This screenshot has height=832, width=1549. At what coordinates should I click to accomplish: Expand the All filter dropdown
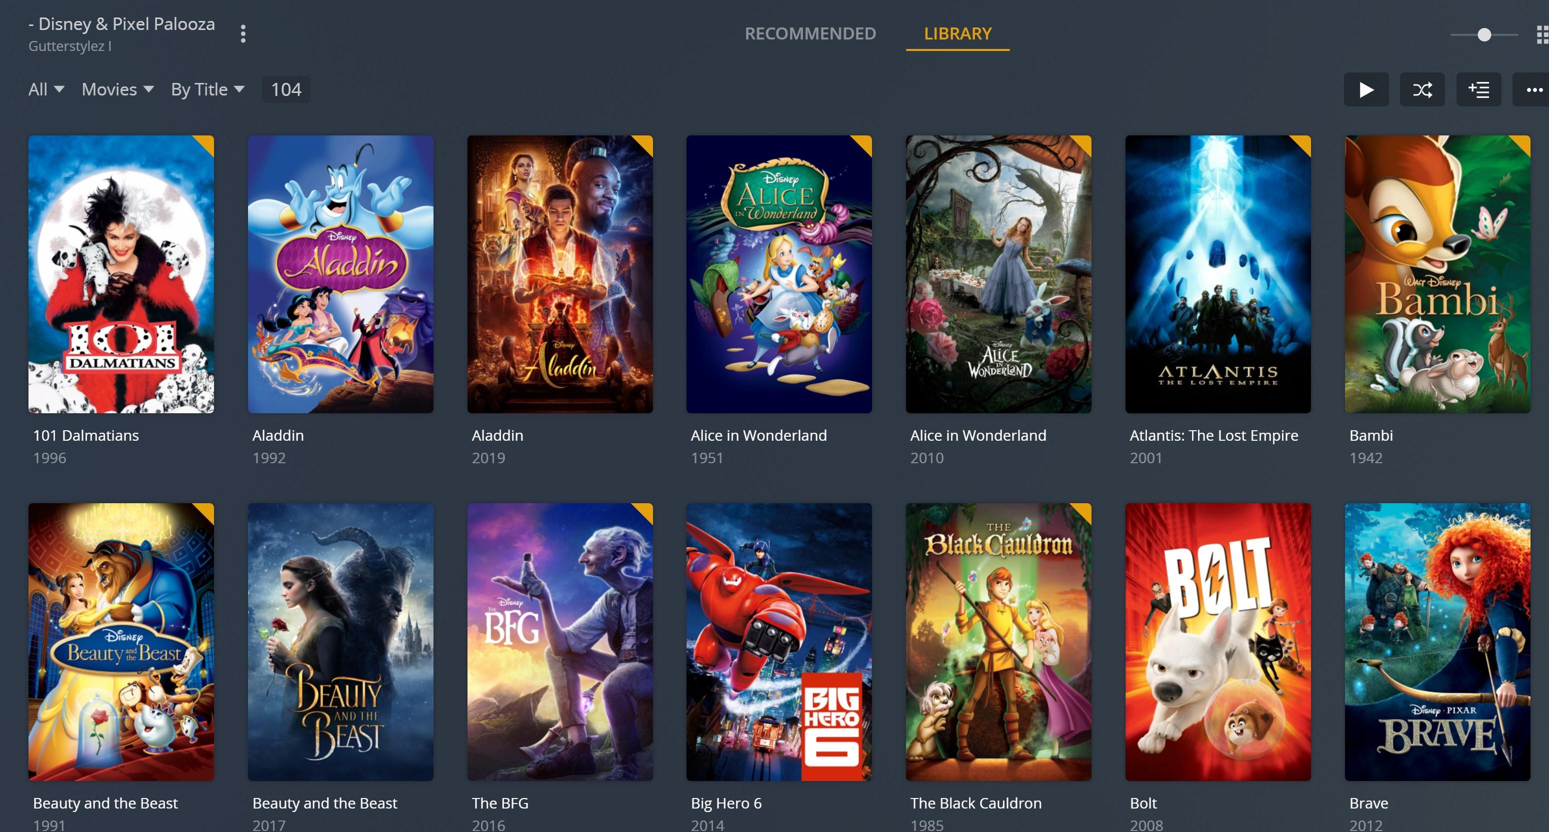click(x=46, y=89)
